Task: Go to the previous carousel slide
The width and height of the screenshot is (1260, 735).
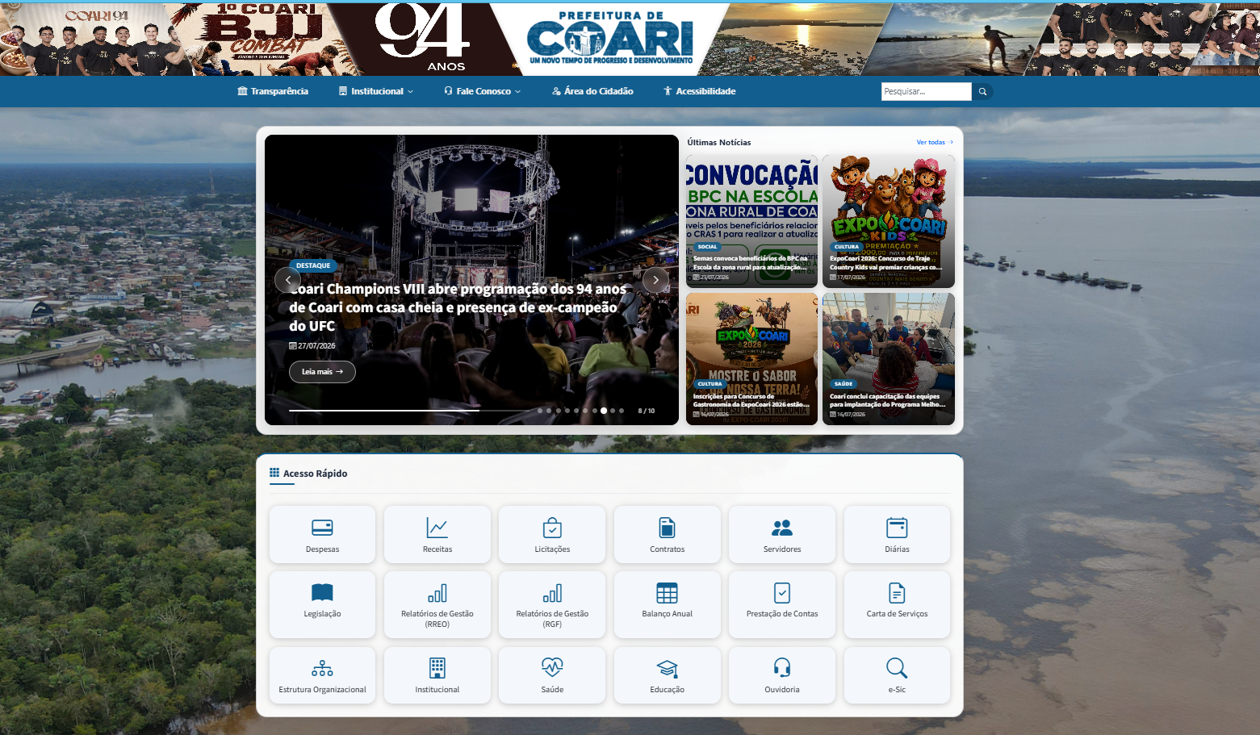Action: point(287,280)
